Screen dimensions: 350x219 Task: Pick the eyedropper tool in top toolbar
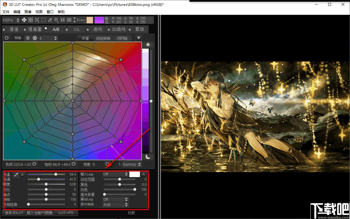coord(50,20)
